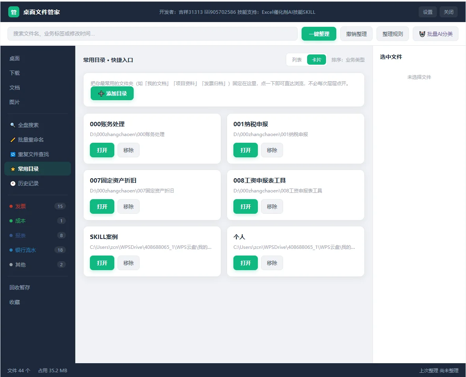
Task: Remove the 000账务处理 folder
Action: pyautogui.click(x=129, y=150)
